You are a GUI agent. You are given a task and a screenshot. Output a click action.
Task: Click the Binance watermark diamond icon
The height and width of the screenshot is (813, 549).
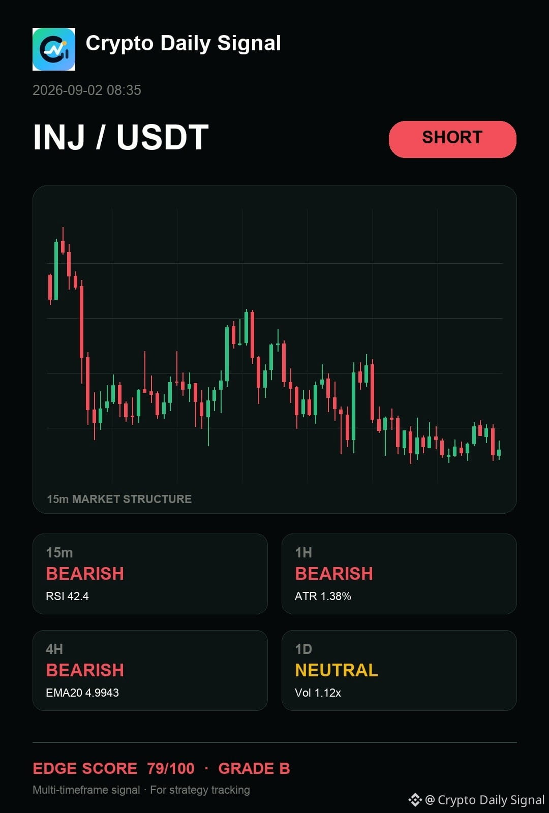pos(415,800)
